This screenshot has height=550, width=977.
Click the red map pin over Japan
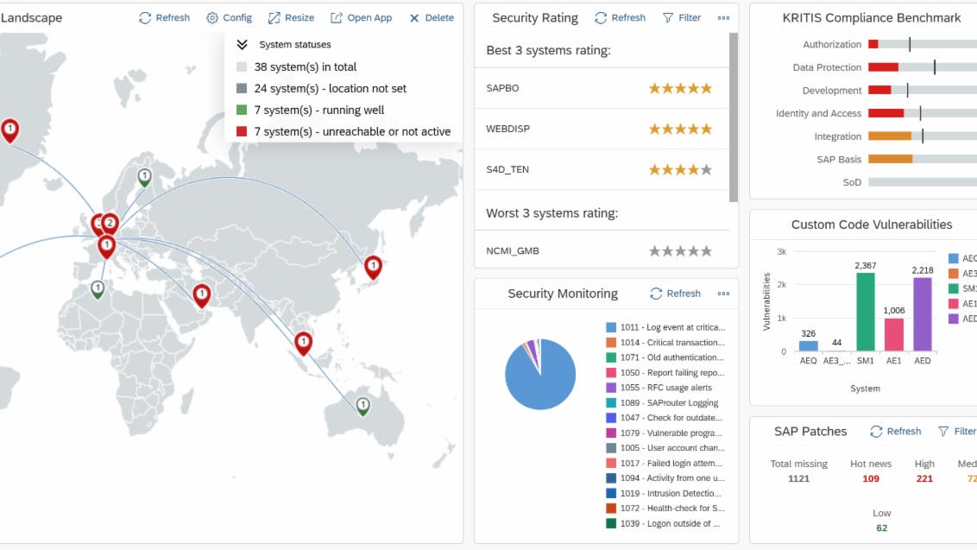373,266
